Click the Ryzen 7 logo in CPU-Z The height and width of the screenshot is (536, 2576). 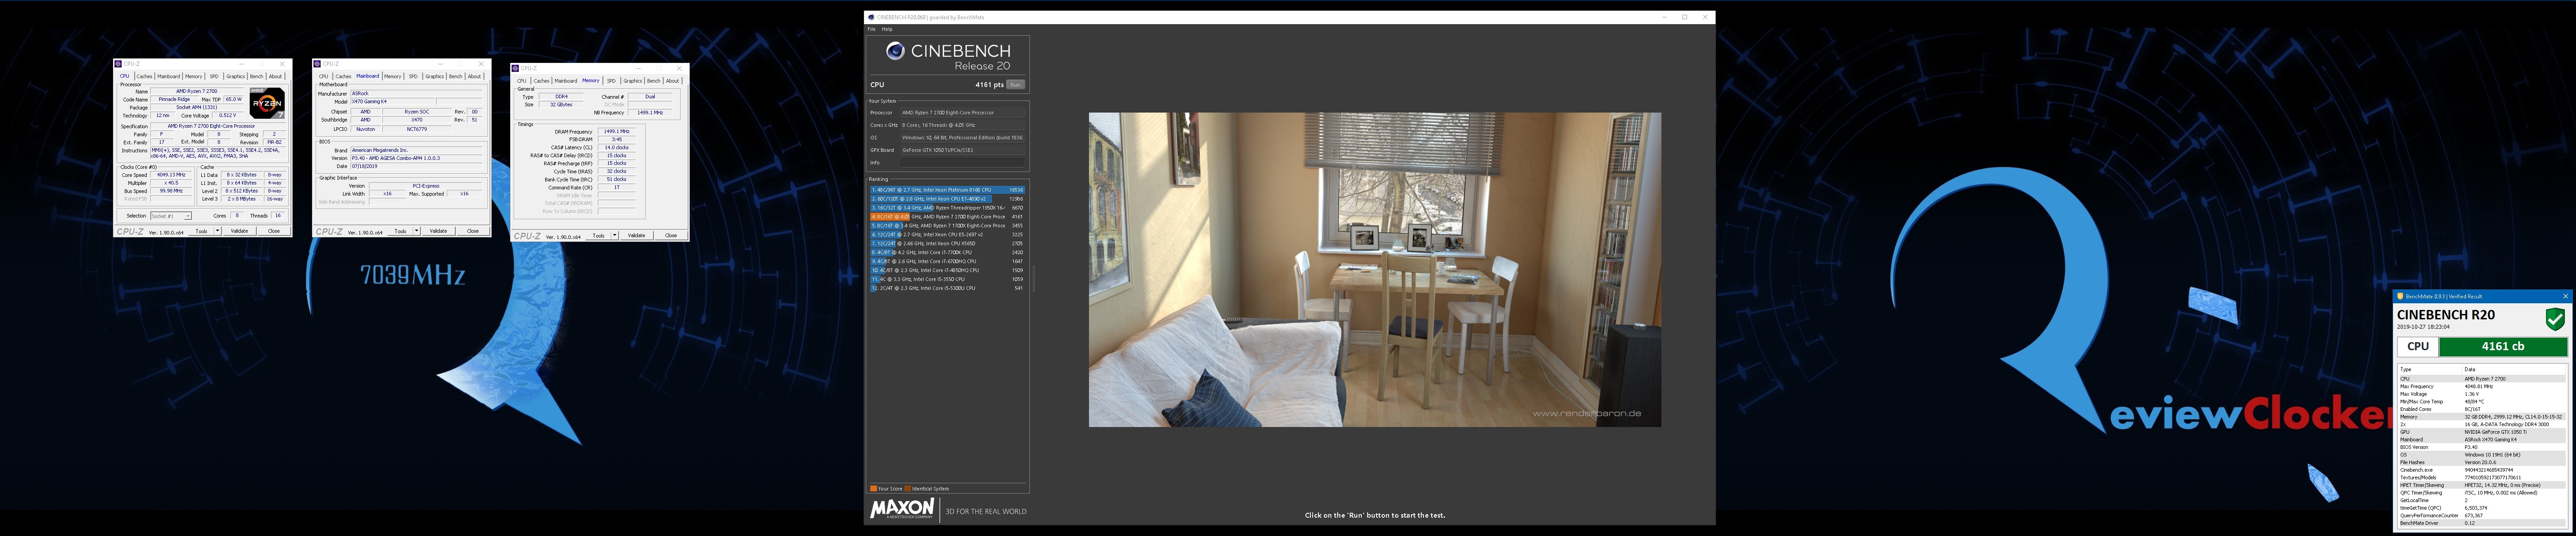coord(267,103)
